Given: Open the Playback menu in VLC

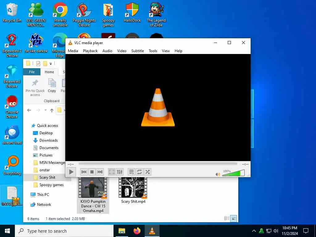Looking at the screenshot, I should point(90,51).
